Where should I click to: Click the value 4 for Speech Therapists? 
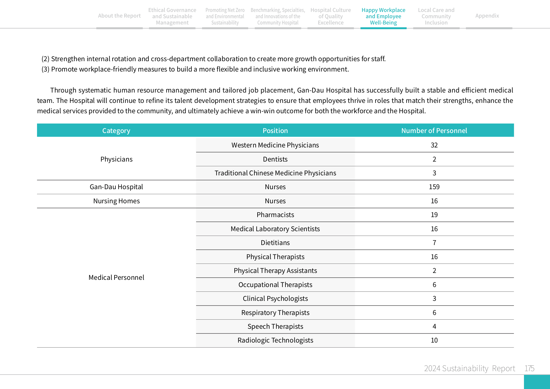coord(434,327)
